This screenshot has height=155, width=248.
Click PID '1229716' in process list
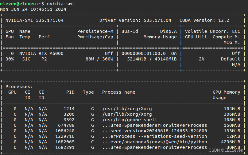[x=65, y=136]
